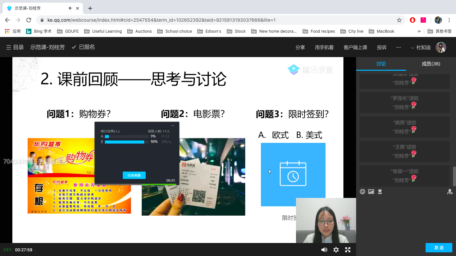Open the City live bookmarks folder

(352, 31)
